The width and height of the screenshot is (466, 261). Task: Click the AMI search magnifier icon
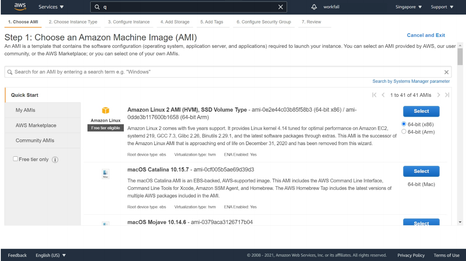10,72
